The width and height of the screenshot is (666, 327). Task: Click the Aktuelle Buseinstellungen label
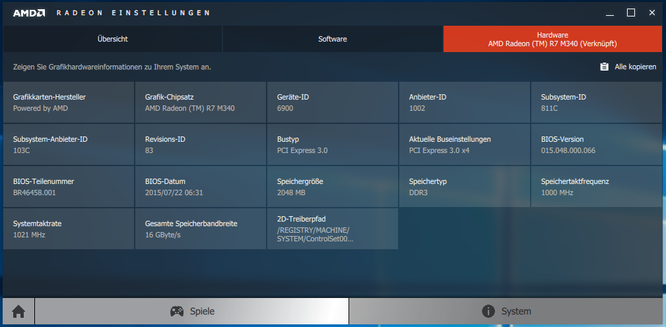(x=450, y=139)
